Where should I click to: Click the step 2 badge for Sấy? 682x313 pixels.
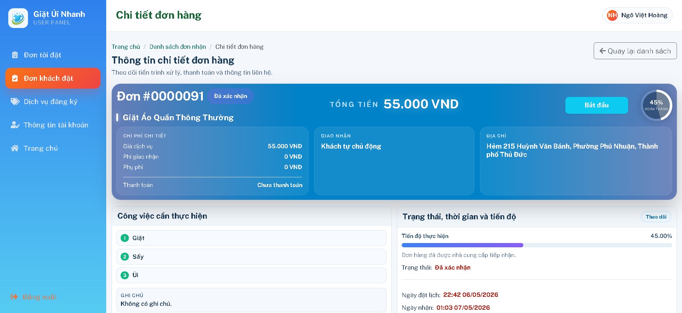pos(125,257)
